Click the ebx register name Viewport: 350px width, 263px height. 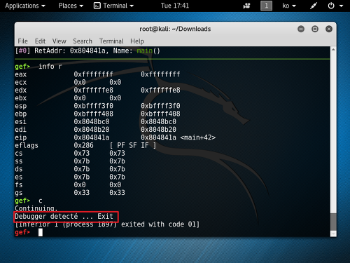click(x=21, y=98)
